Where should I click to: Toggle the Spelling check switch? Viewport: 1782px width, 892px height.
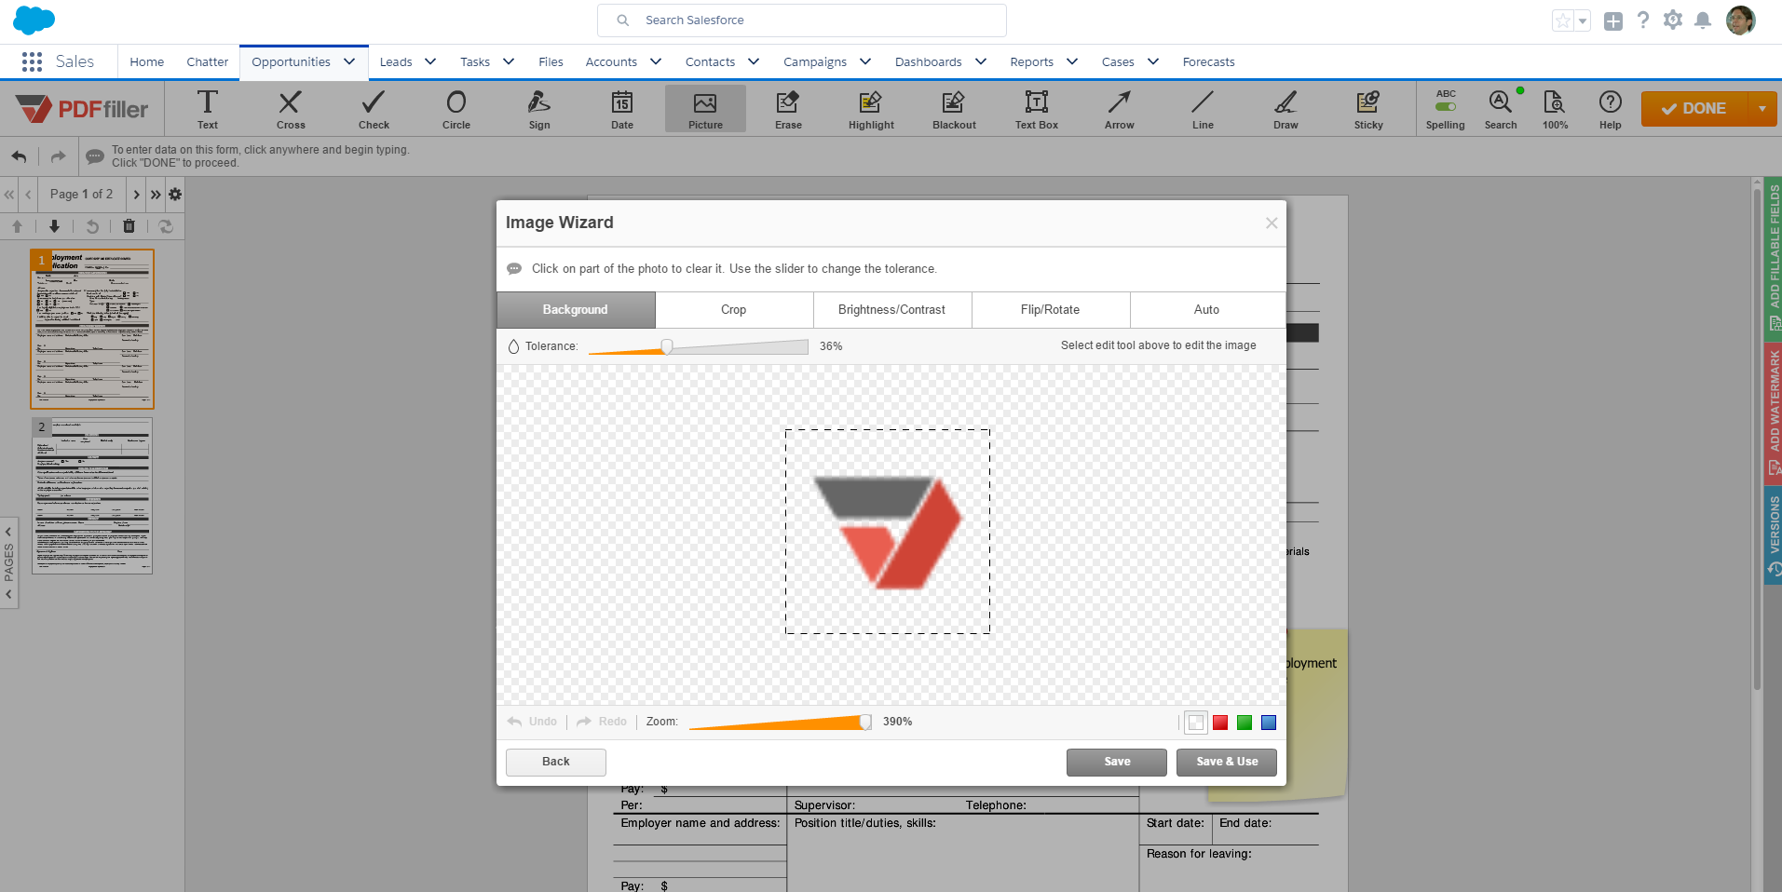tap(1446, 106)
